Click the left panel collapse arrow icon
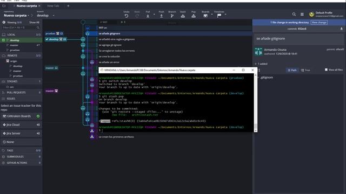This screenshot has width=346, height=194. 4,22
